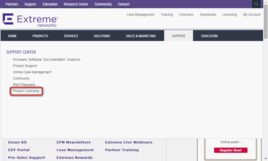Open Online Case Management link
268x161 pixels.
(x=32, y=72)
